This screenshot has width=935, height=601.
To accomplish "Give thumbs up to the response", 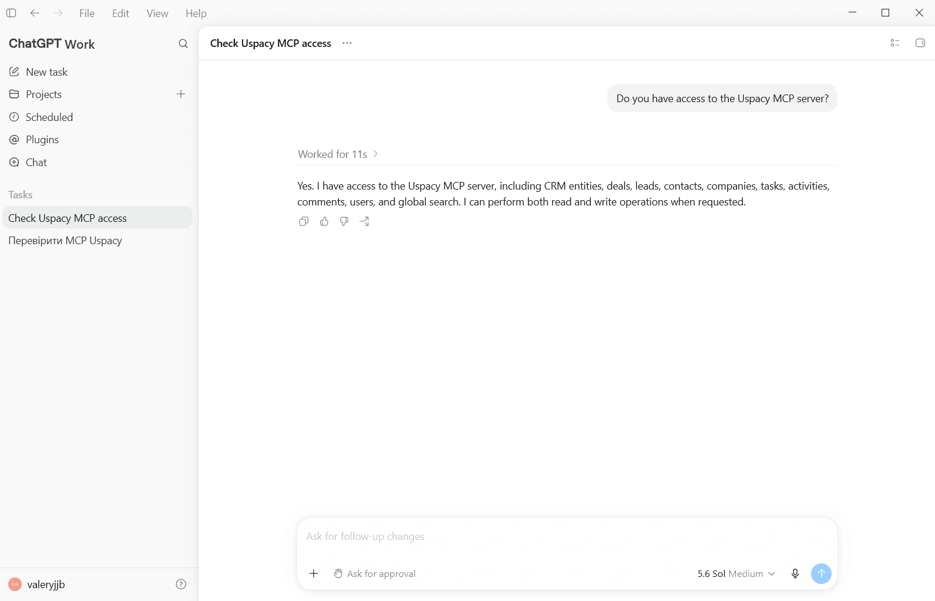I will pyautogui.click(x=324, y=221).
